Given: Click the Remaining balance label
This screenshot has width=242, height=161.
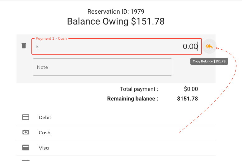Looking at the screenshot, I should pos(133,99).
